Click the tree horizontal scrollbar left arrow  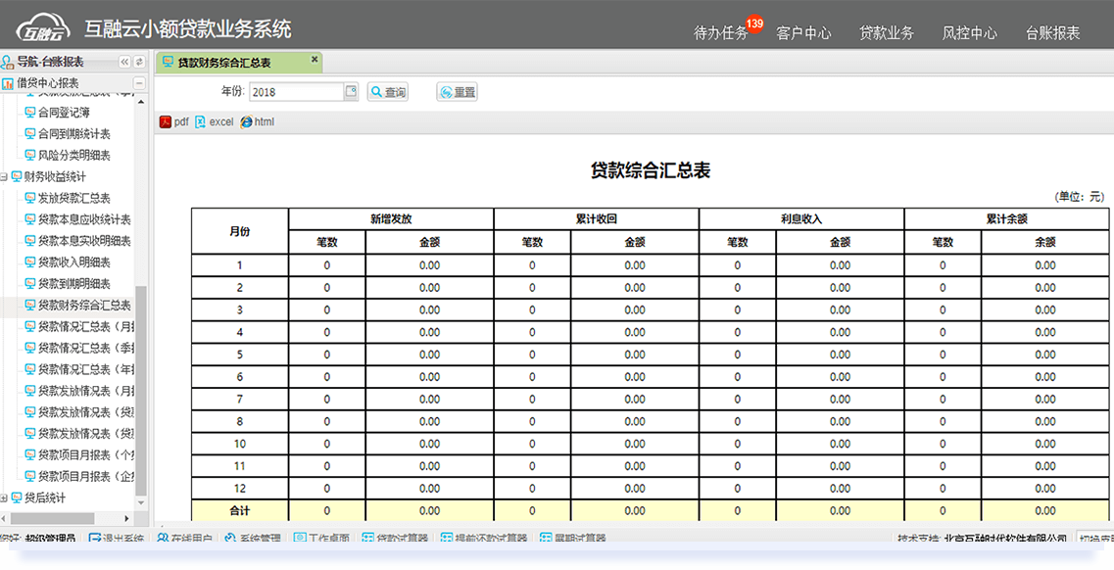[x=6, y=519]
